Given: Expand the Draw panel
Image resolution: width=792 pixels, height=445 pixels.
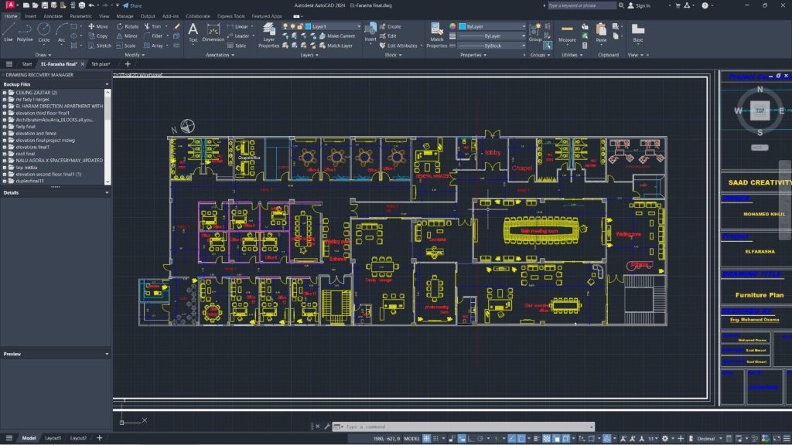Looking at the screenshot, I should [x=43, y=55].
